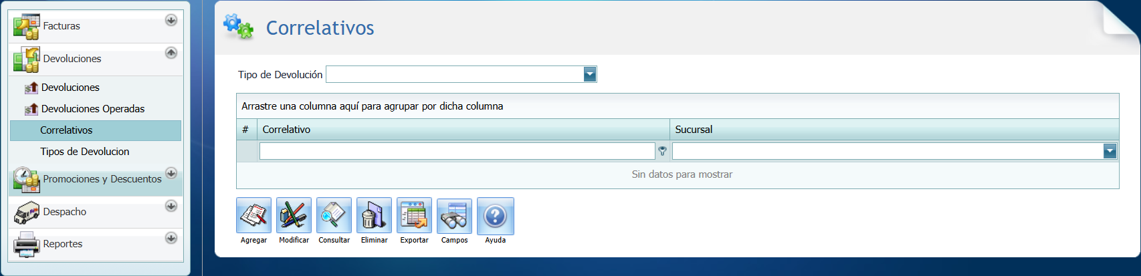The width and height of the screenshot is (1141, 276).
Task: Open the Tipo de Devolución dropdown
Action: (589, 74)
